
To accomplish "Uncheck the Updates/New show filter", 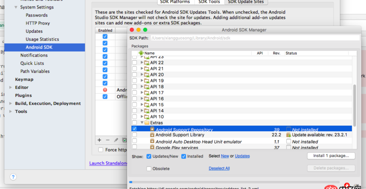I will click(149, 156).
